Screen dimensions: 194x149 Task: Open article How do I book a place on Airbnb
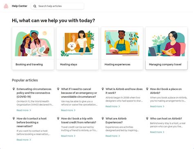tap(166, 91)
